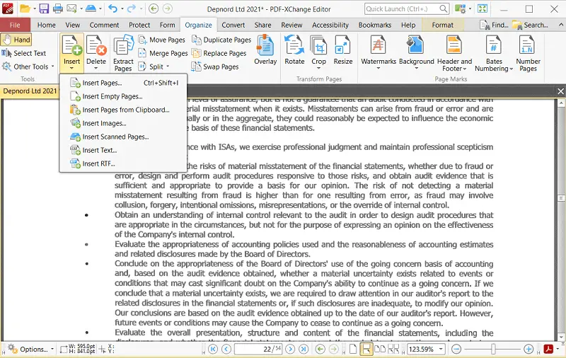Image resolution: width=566 pixels, height=358 pixels.
Task: Click Header and Footer icon
Action: tap(454, 46)
